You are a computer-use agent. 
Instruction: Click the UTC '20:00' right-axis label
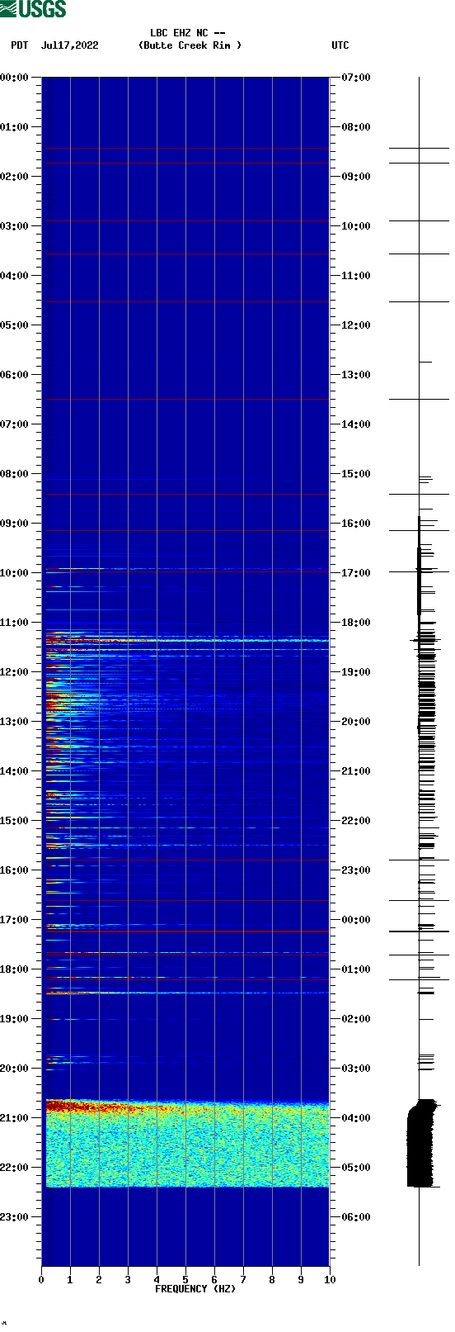coord(356,722)
